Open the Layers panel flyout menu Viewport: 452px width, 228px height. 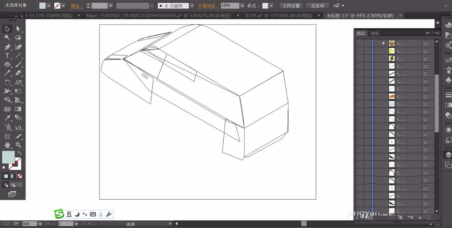point(437,33)
